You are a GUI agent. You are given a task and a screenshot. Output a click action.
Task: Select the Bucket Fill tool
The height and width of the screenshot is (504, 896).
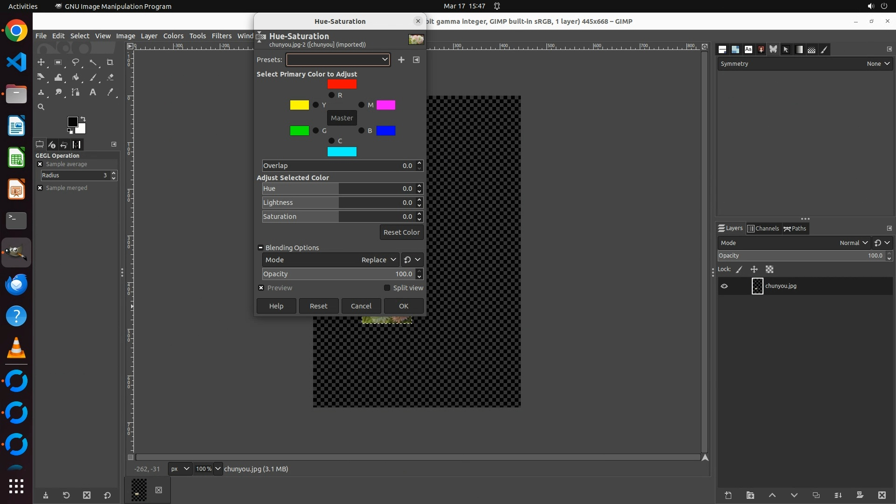(76, 77)
